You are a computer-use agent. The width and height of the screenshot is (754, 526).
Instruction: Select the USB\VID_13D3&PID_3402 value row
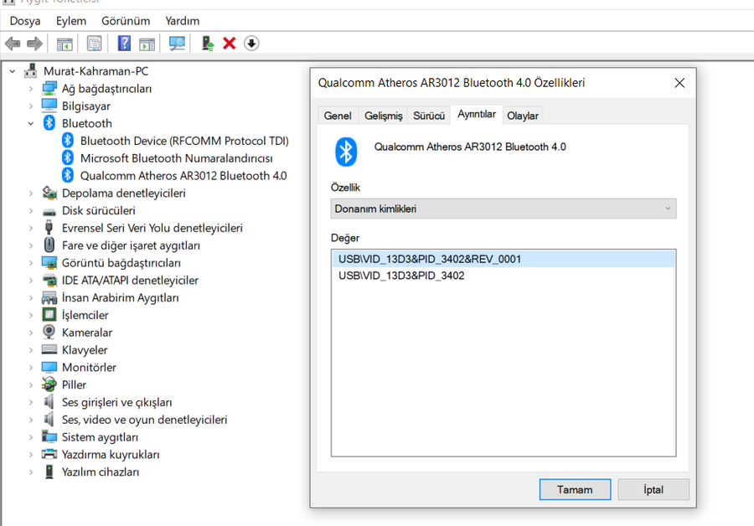[503, 276]
